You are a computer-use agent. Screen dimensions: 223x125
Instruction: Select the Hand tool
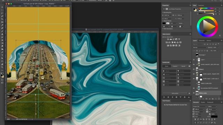coord(2,64)
